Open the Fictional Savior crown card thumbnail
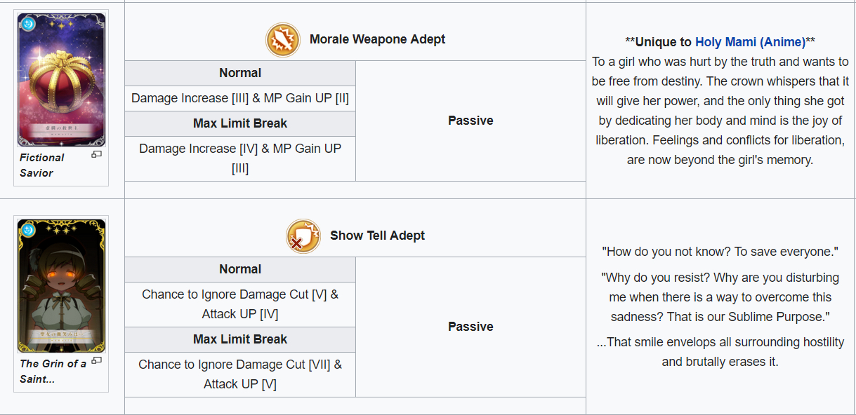The image size is (856, 415). click(x=61, y=81)
